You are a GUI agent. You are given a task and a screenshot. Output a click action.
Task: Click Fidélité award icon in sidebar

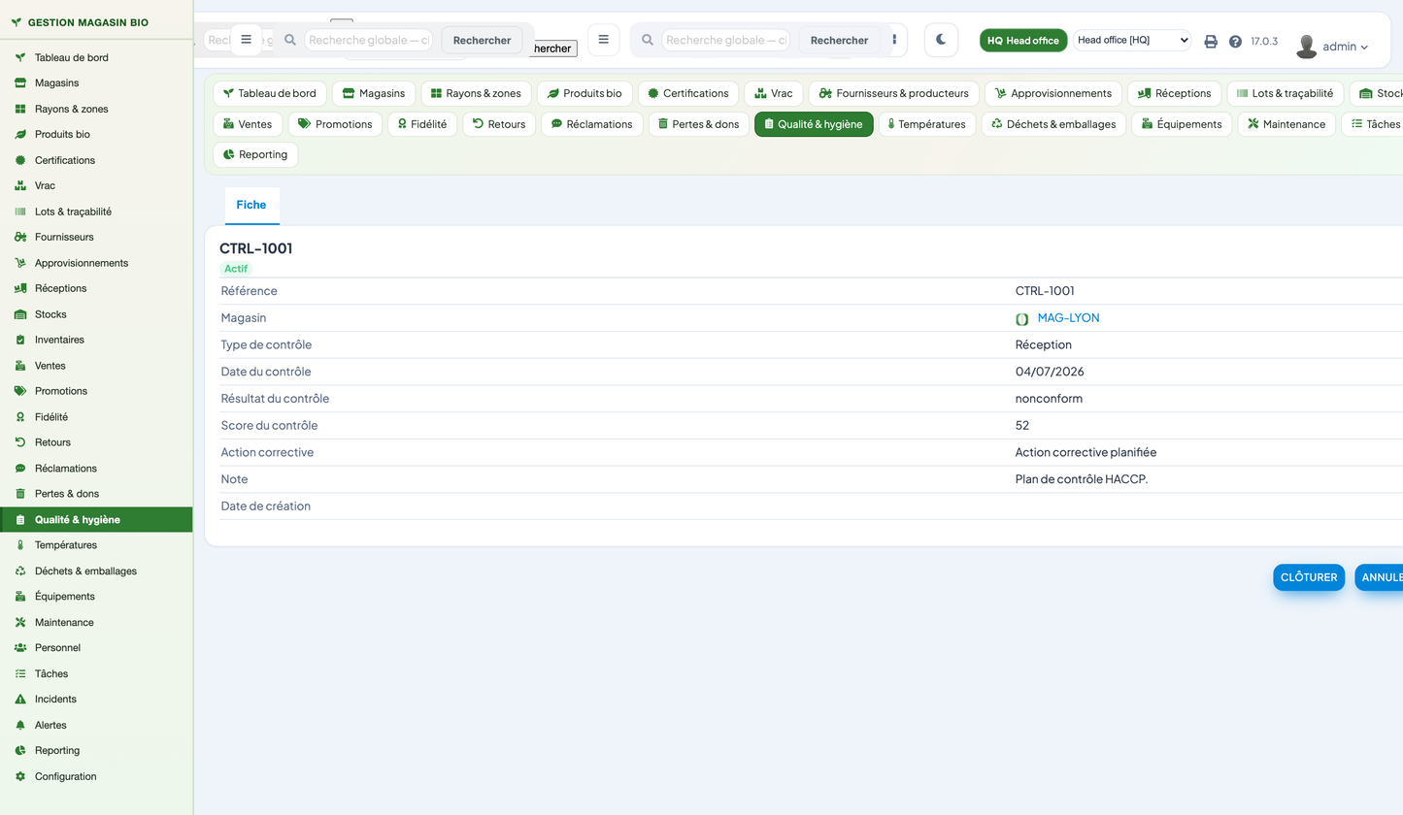[x=19, y=417]
